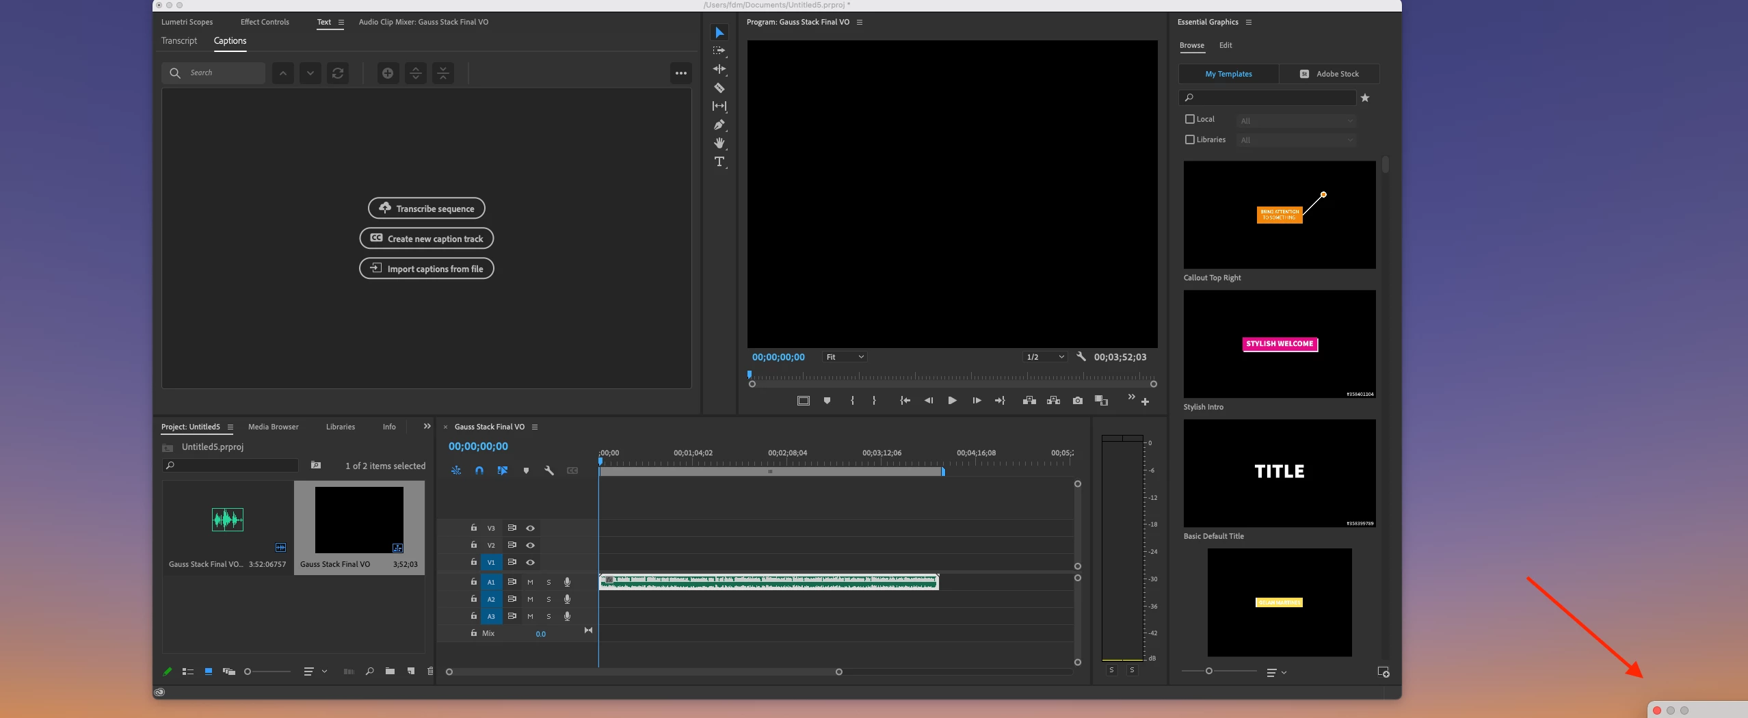Click the timeline wrench display settings

[549, 470]
